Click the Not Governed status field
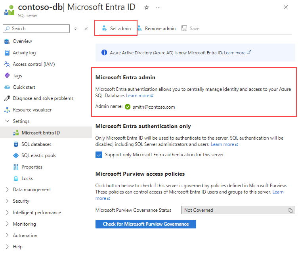This screenshot has height=255, width=298. point(238,210)
